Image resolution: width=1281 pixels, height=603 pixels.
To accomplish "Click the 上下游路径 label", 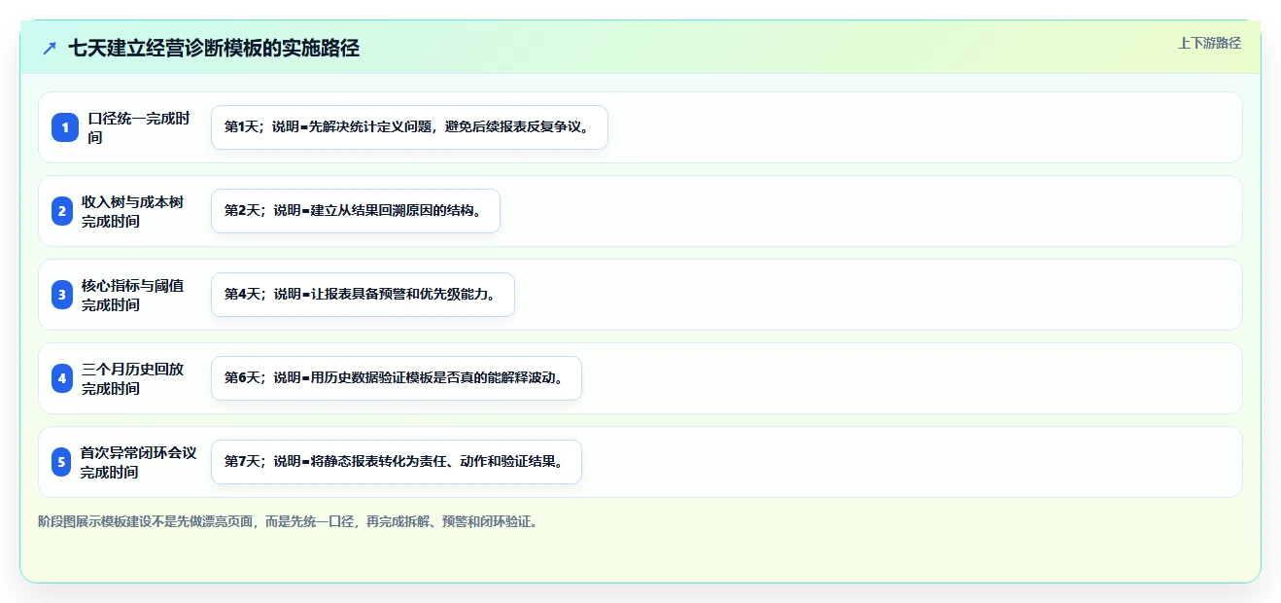I will 1209,43.
